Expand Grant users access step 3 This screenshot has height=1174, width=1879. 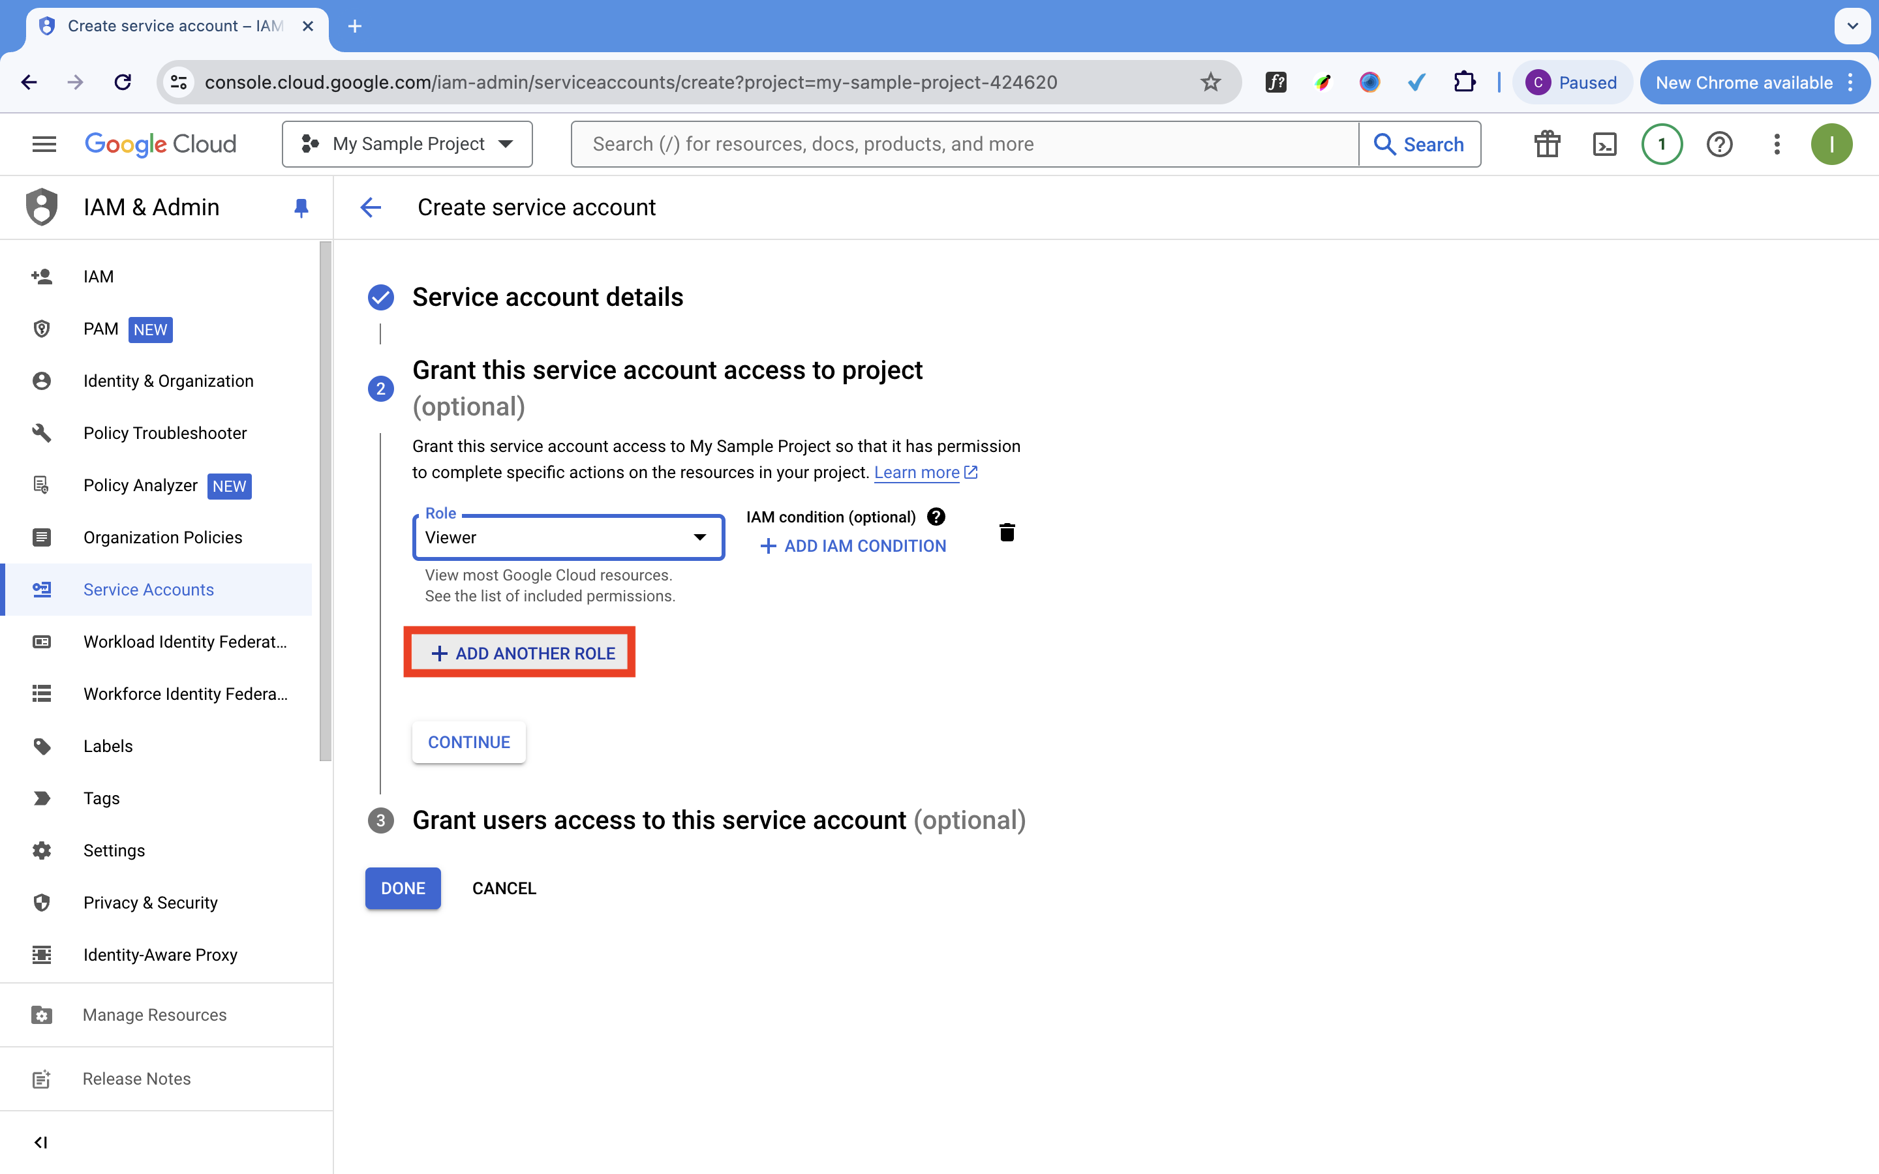[x=718, y=820]
